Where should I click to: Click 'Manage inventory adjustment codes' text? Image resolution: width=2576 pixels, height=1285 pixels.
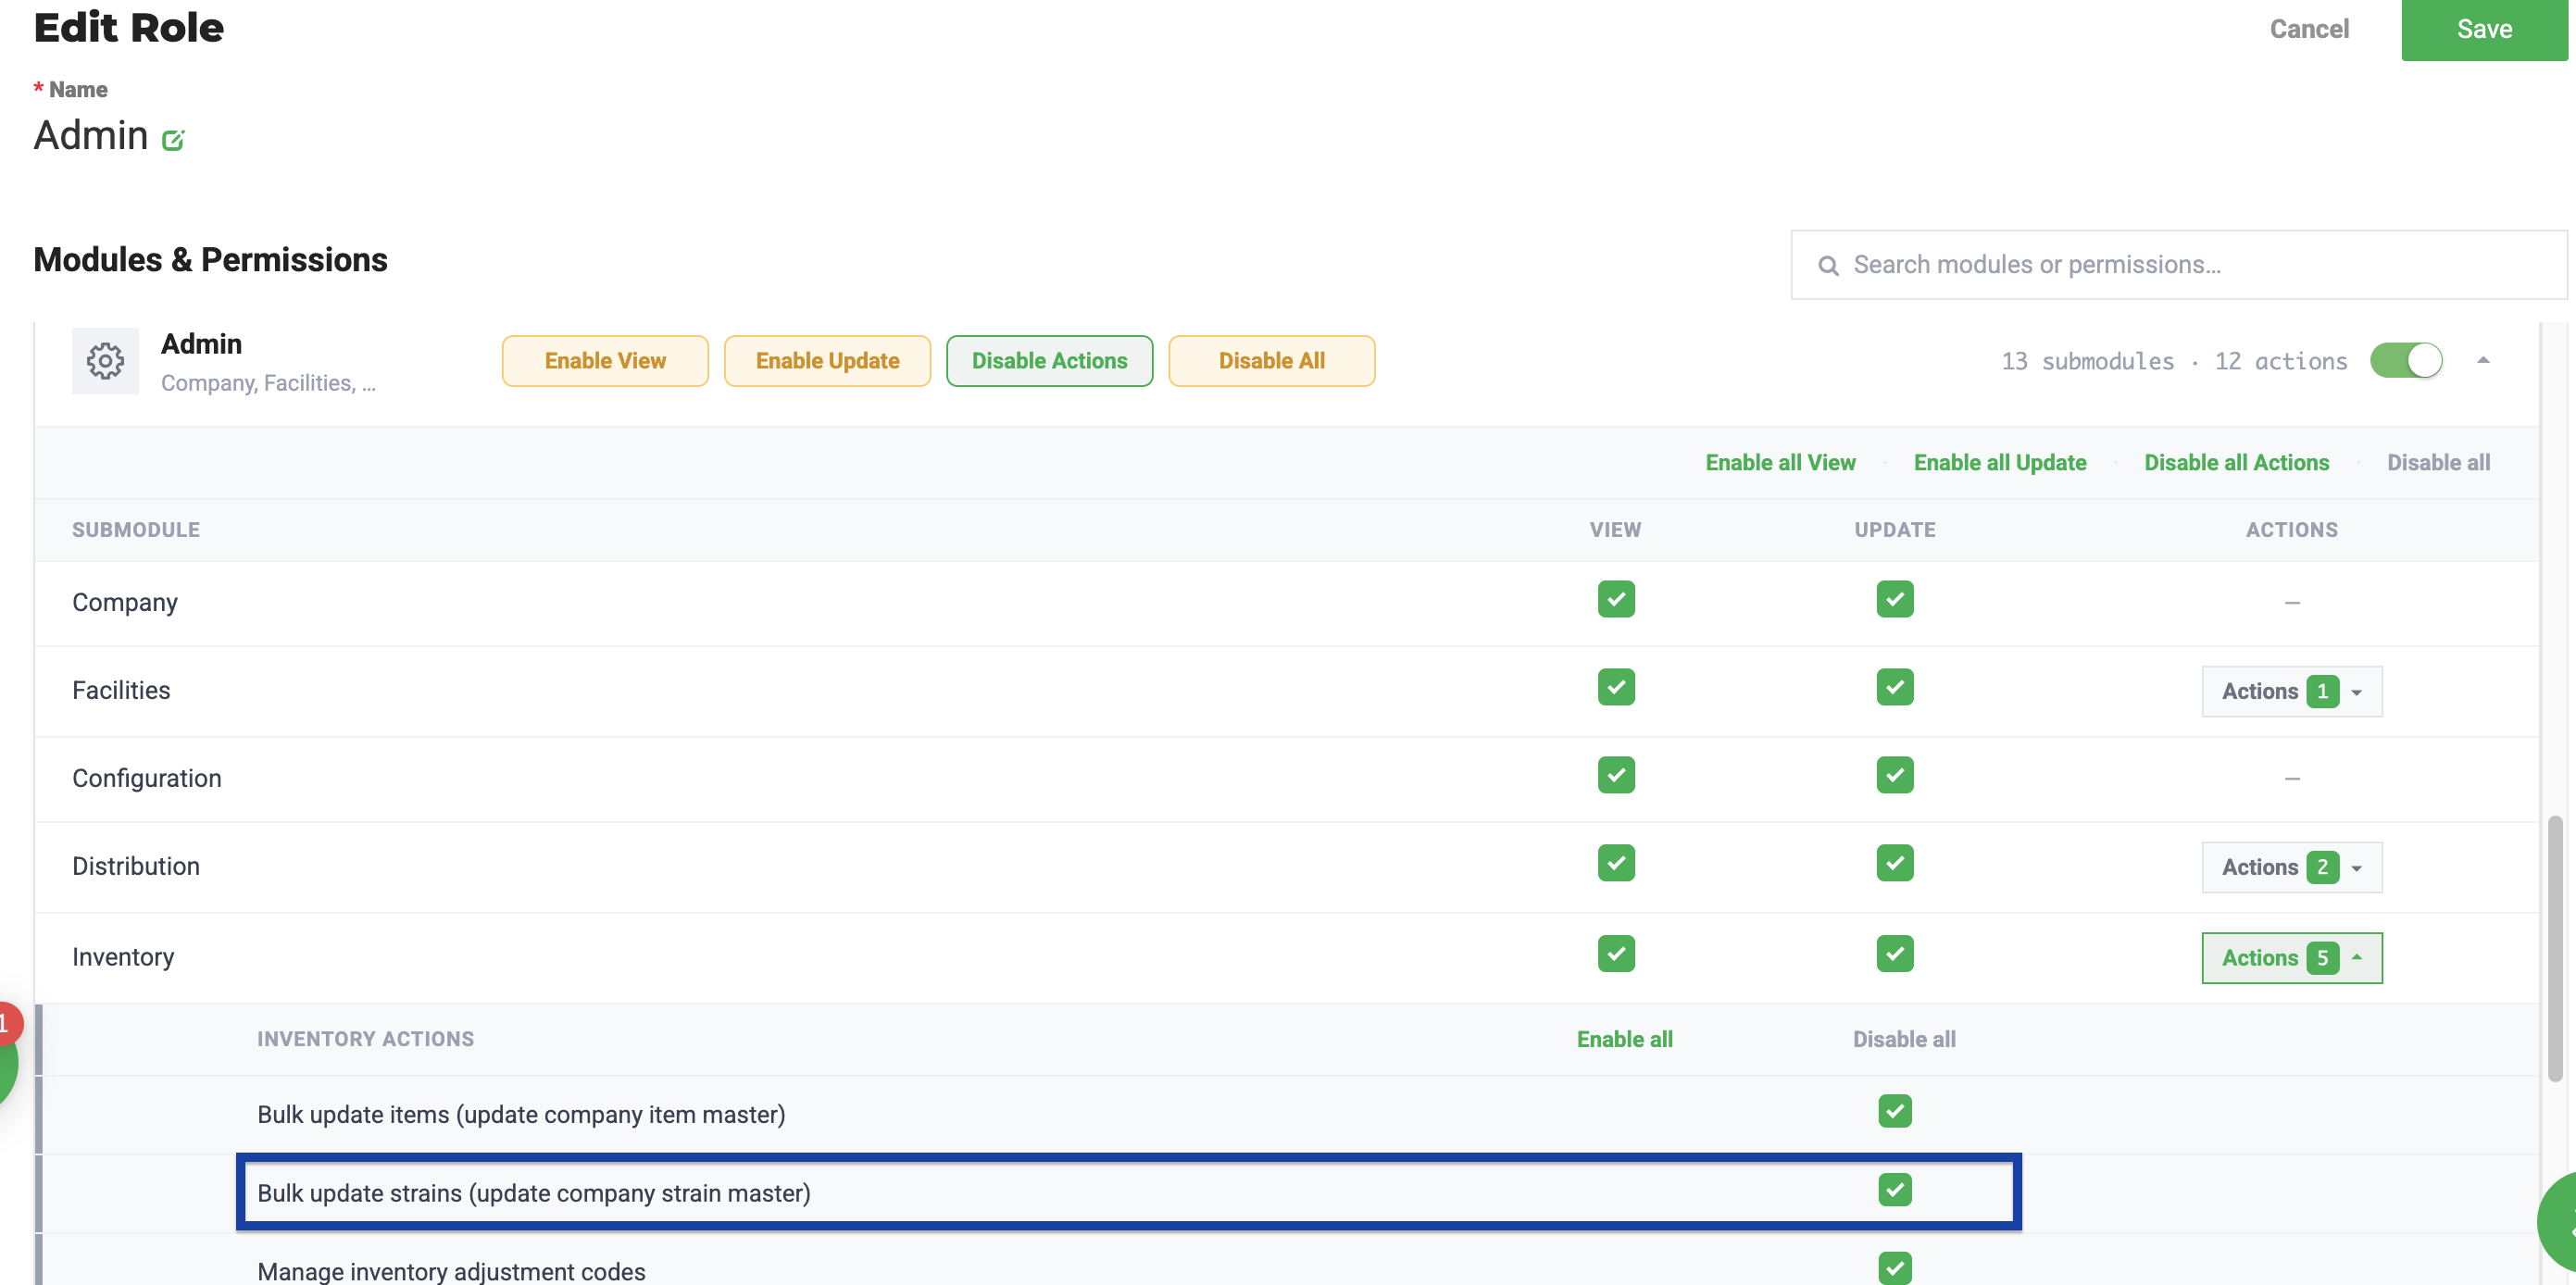pos(451,1272)
